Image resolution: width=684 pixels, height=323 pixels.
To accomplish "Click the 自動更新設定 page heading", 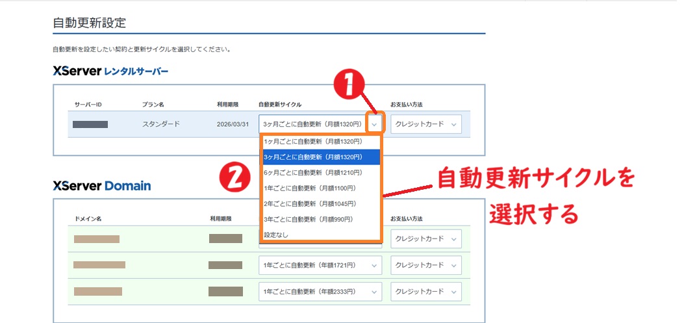I will [90, 23].
